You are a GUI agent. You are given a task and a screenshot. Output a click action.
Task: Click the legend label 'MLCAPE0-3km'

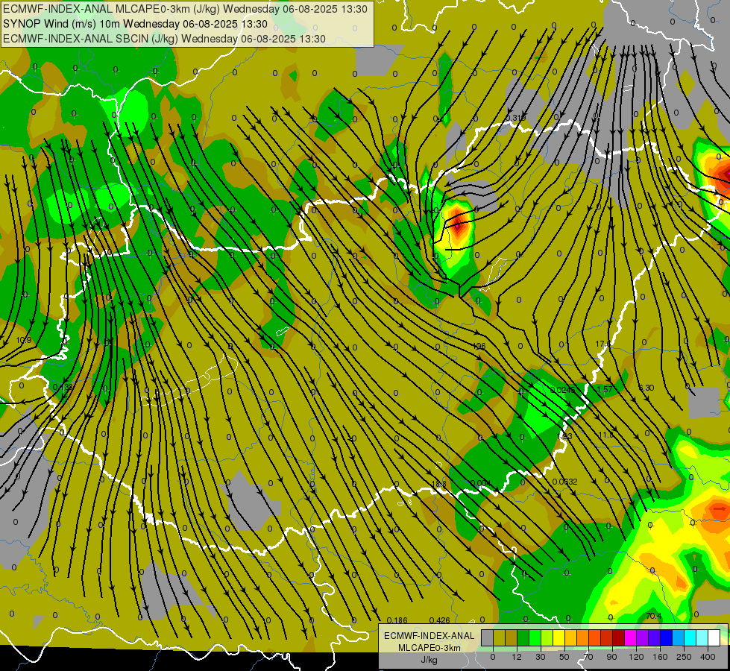[429, 648]
